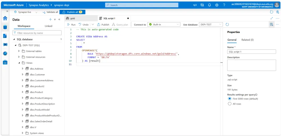This screenshot has height=136, width=281.
Task: Open the Use database DEPI-TEST dropdown
Action: click(211, 24)
